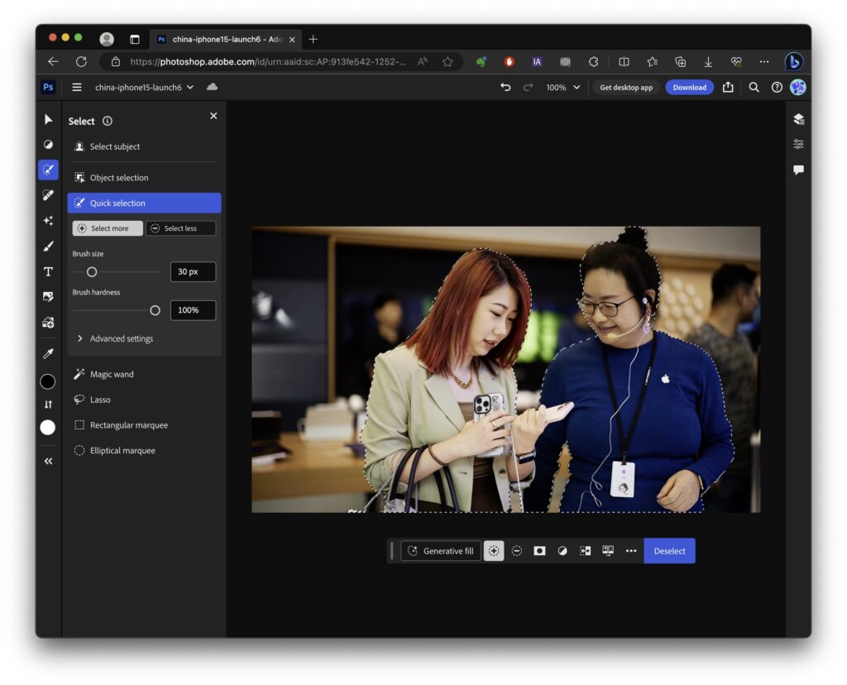Open the Generative sparkle tool in left toolbar

click(x=48, y=220)
